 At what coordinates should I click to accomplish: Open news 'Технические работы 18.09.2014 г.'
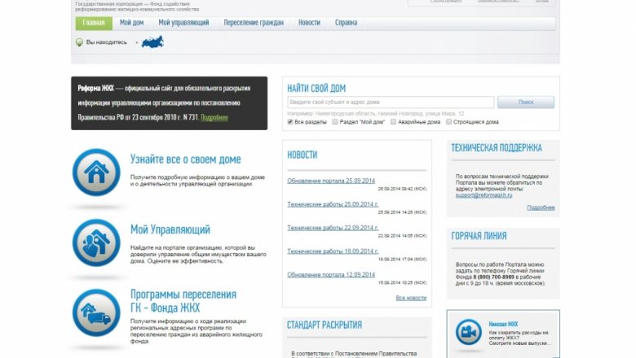[333, 251]
